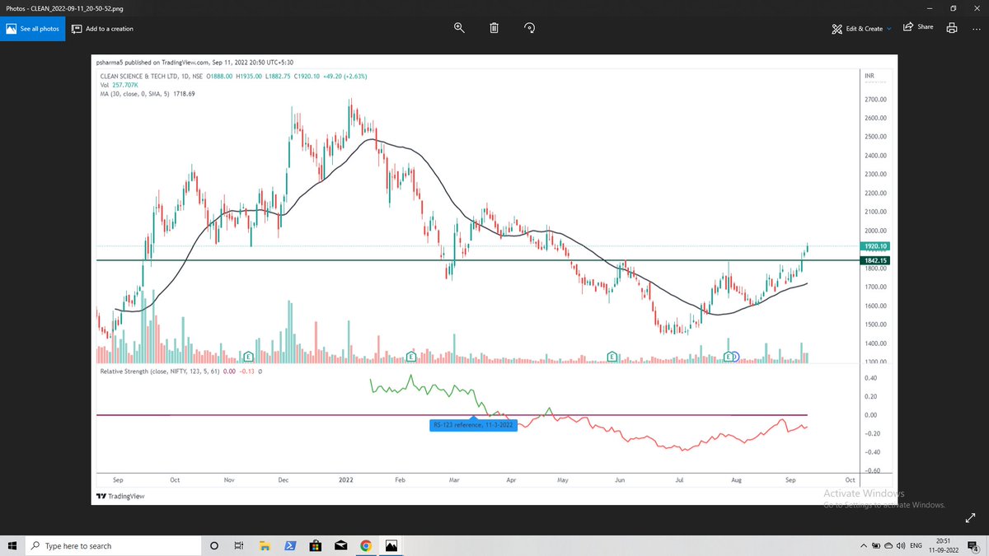This screenshot has height=556, width=989.
Task: Open the ENG language selector
Action: [916, 545]
